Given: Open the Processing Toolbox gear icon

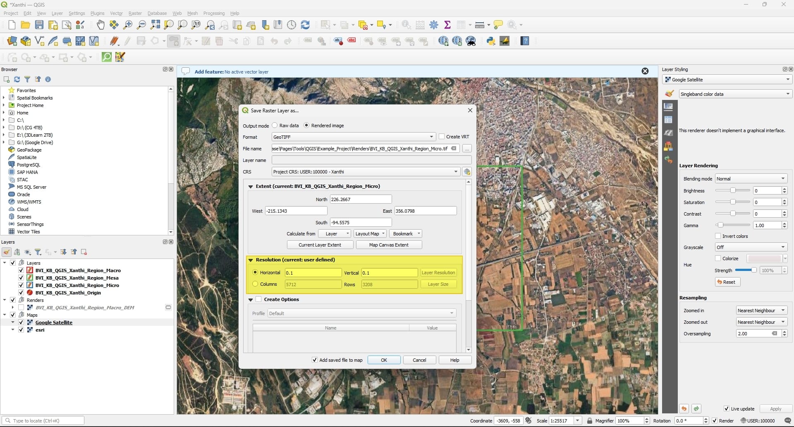Looking at the screenshot, I should pyautogui.click(x=434, y=25).
